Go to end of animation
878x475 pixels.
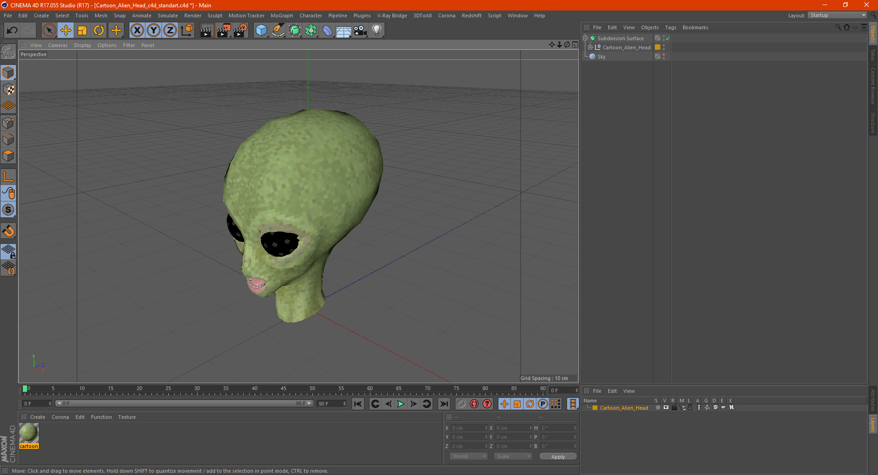(444, 404)
